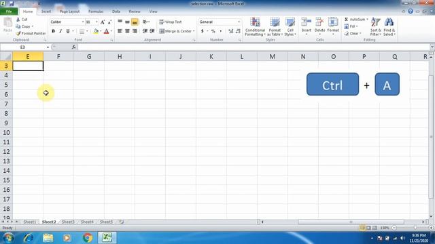The image size is (435, 244).
Task: Open the File tab
Action: point(9,12)
